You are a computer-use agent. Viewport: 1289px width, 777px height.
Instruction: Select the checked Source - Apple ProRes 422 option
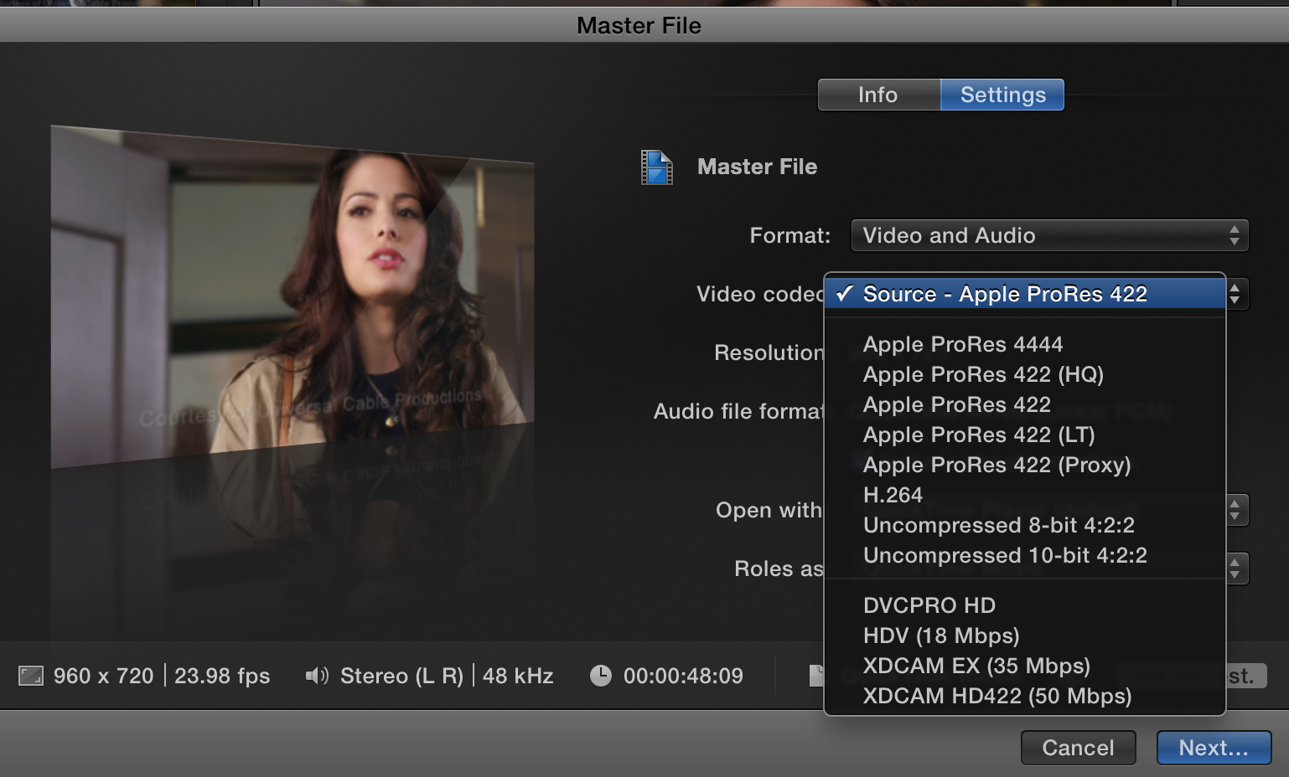tap(1005, 294)
